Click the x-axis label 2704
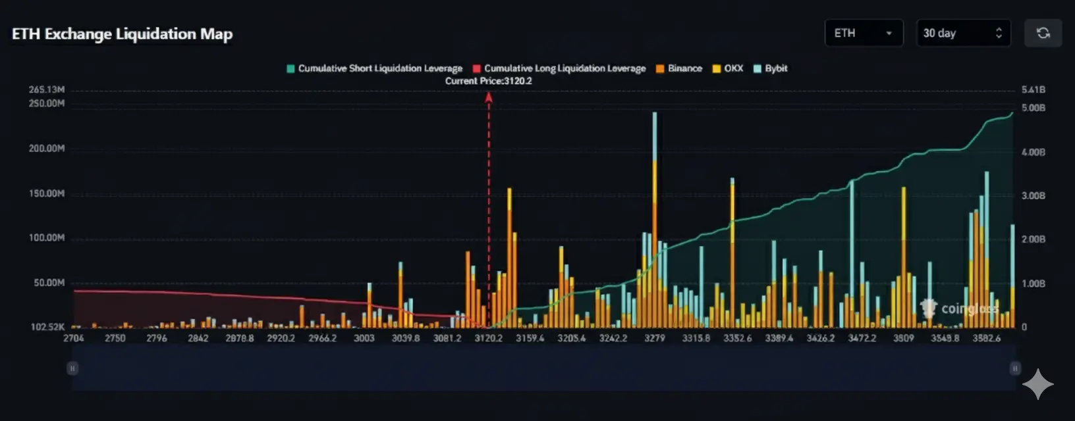The width and height of the screenshot is (1075, 421). (74, 338)
